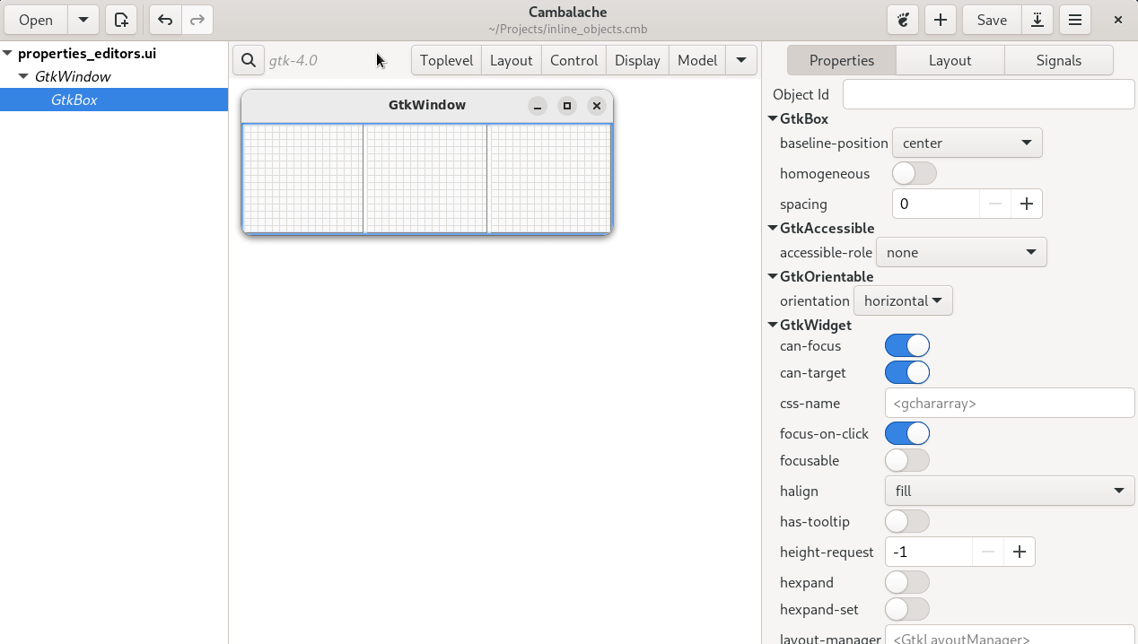Maximize the GtkWindow preview
The height and width of the screenshot is (644, 1138).
click(567, 106)
